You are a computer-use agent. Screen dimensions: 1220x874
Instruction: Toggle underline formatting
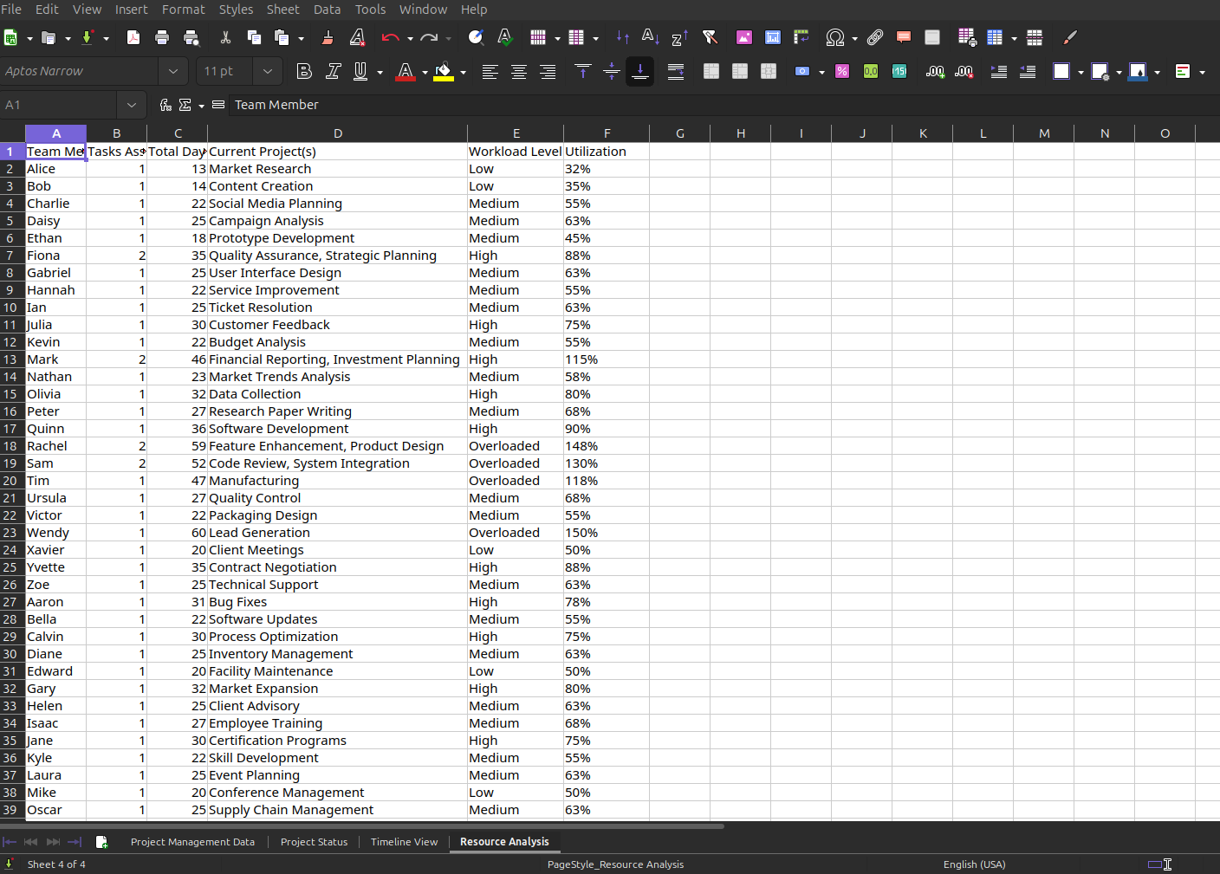(361, 71)
